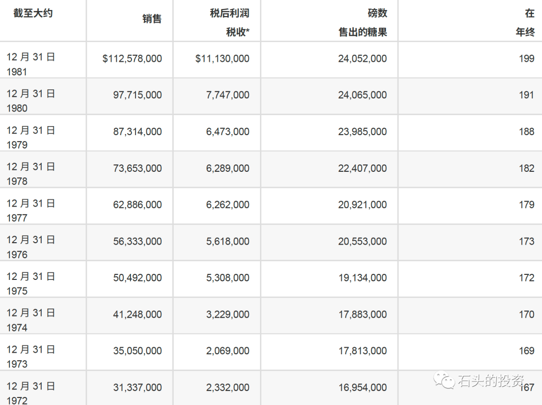Select the $11,130,000 after-tax profit cell

coord(222,59)
